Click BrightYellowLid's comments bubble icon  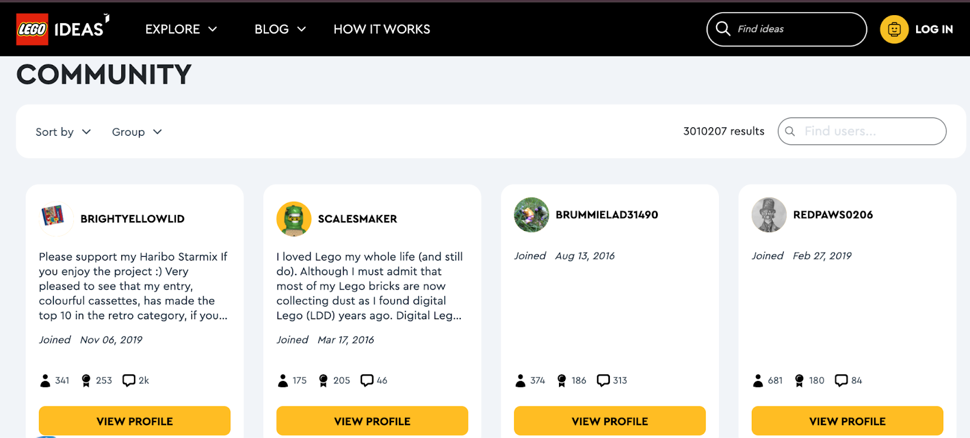(x=129, y=380)
